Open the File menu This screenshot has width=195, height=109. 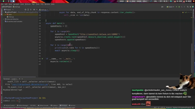(x=2, y=4)
